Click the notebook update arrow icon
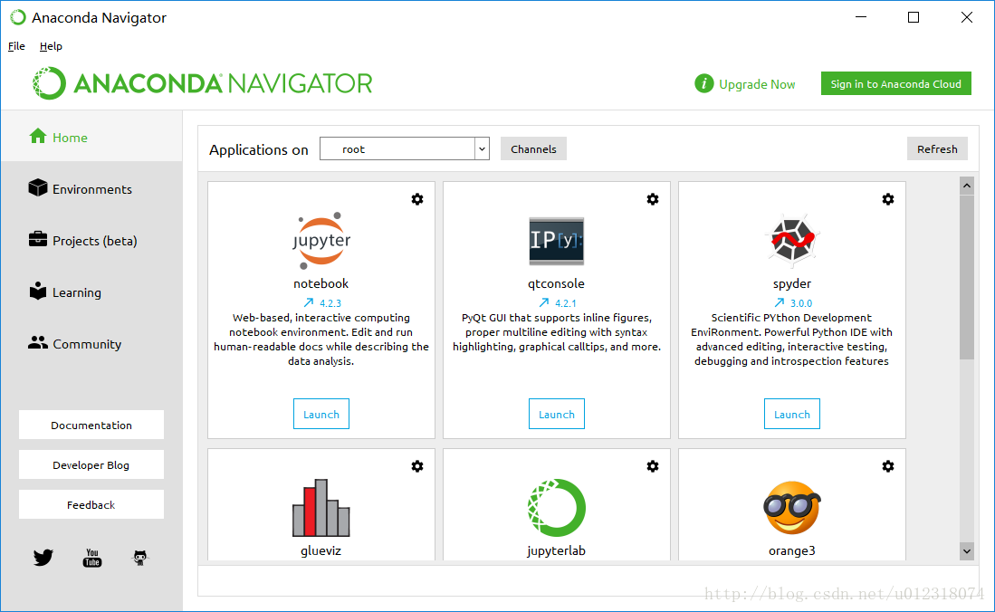The height and width of the screenshot is (612, 995). point(309,302)
